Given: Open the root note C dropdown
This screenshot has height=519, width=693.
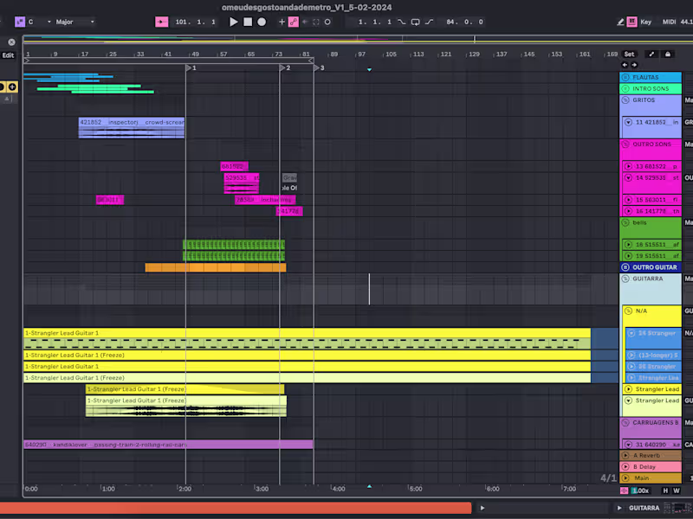Looking at the screenshot, I should (x=40, y=22).
